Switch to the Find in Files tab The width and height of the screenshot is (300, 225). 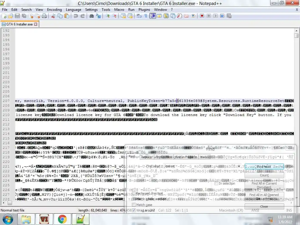163,157
